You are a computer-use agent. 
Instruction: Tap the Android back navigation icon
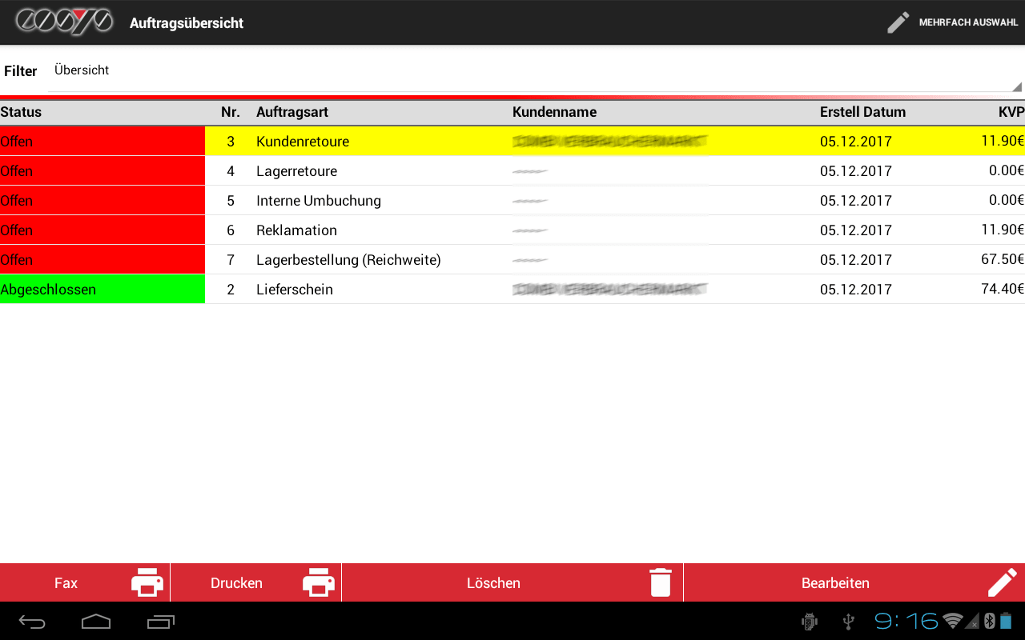(32, 622)
